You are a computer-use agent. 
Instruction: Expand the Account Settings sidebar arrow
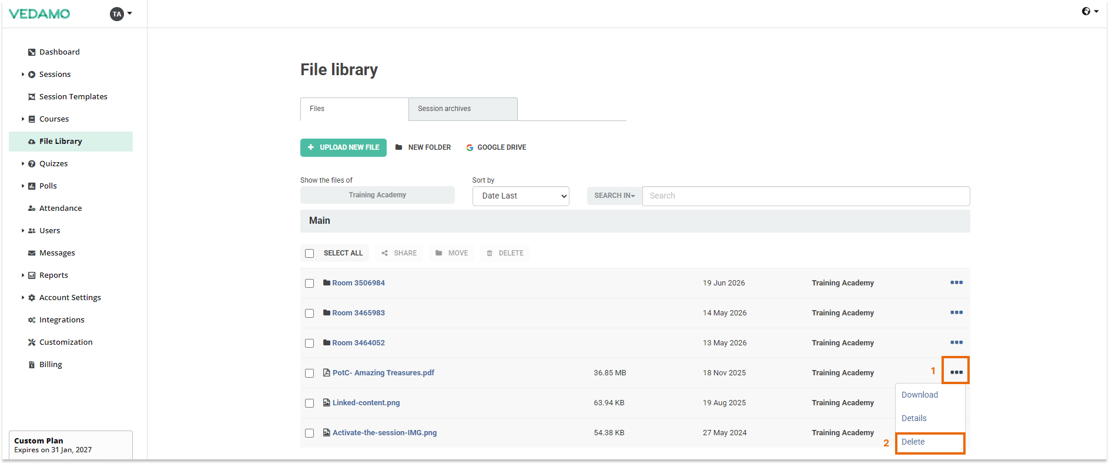[x=23, y=298]
